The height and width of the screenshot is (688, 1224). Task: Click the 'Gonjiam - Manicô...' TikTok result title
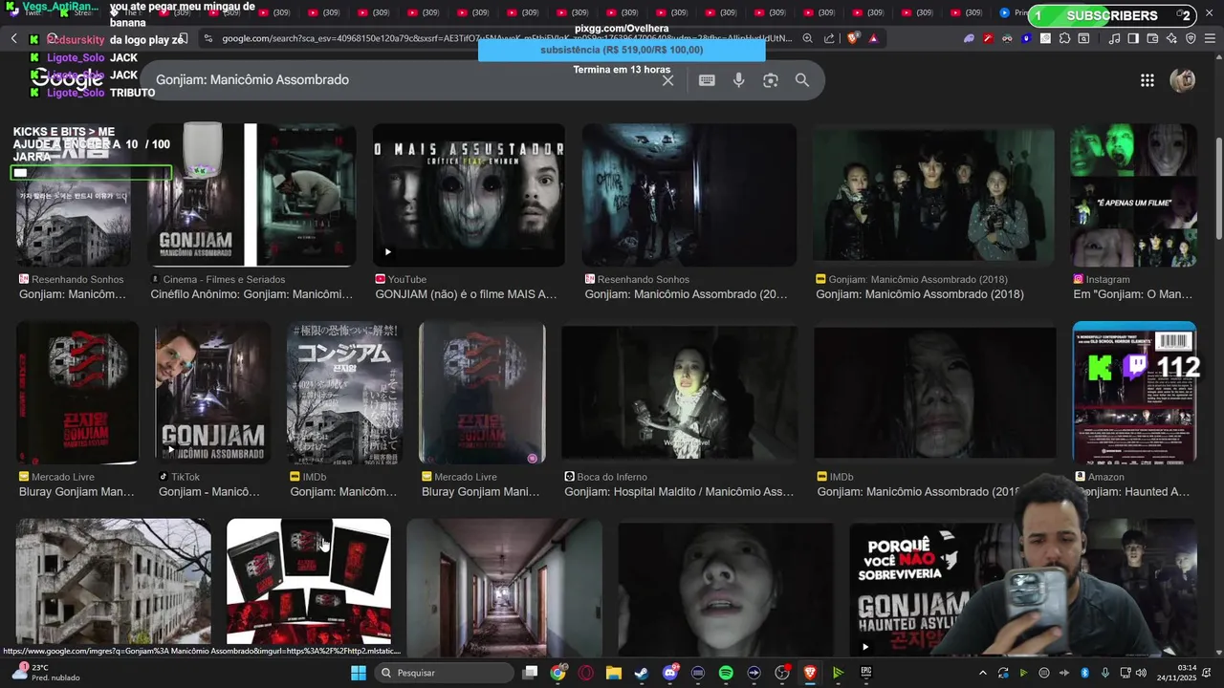click(x=209, y=492)
